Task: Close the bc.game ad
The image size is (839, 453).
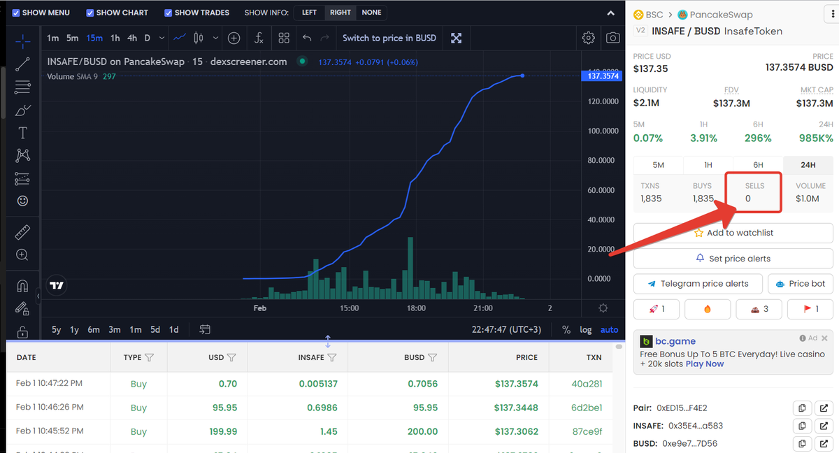Action: click(x=824, y=338)
